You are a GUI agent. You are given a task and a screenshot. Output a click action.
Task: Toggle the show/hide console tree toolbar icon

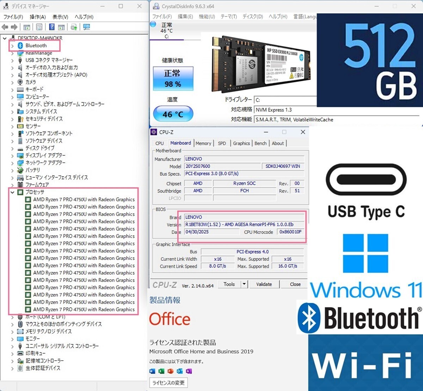point(26,27)
